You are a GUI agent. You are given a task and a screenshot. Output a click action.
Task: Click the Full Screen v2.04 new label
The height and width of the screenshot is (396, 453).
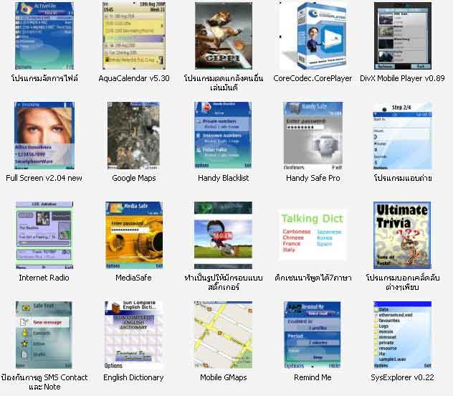click(x=44, y=178)
